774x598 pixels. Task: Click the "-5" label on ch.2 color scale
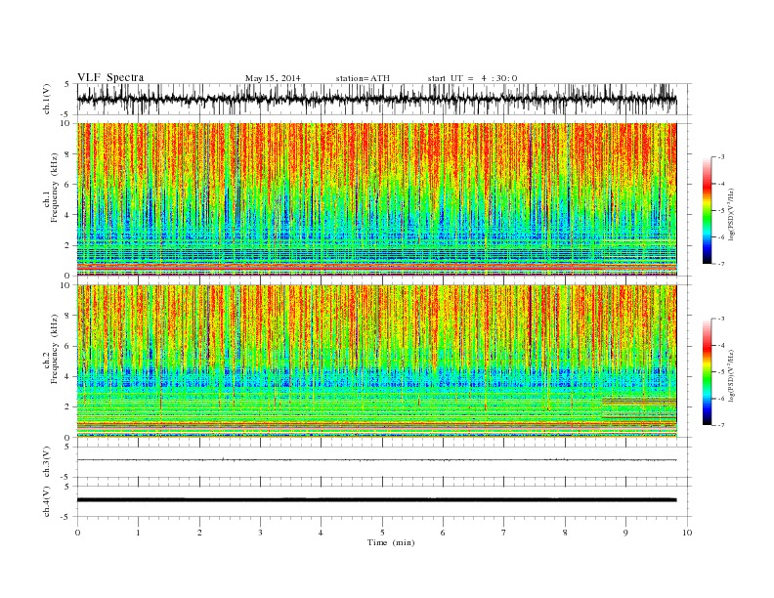point(721,372)
